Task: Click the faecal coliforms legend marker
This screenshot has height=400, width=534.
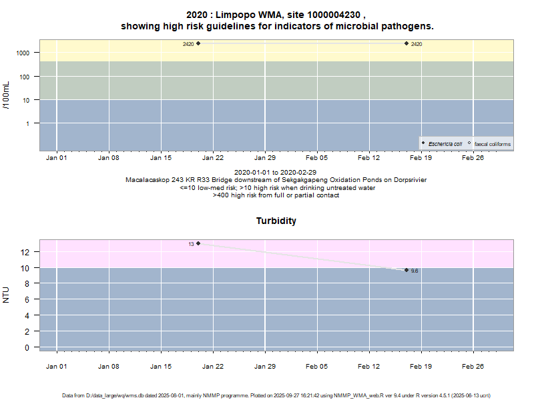Action: 469,143
